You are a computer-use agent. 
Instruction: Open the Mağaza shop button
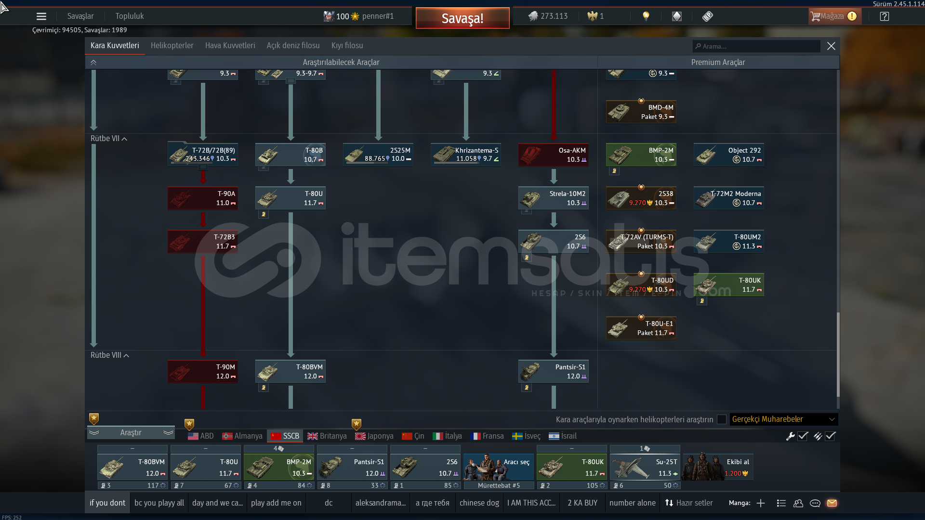[x=834, y=16]
